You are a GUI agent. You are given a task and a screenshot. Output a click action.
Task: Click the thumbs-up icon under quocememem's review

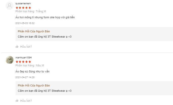[17, 47]
